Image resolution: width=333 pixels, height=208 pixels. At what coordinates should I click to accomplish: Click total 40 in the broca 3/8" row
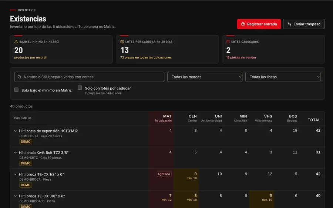pos(318,195)
